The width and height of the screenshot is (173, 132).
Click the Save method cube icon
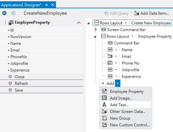[10, 90]
